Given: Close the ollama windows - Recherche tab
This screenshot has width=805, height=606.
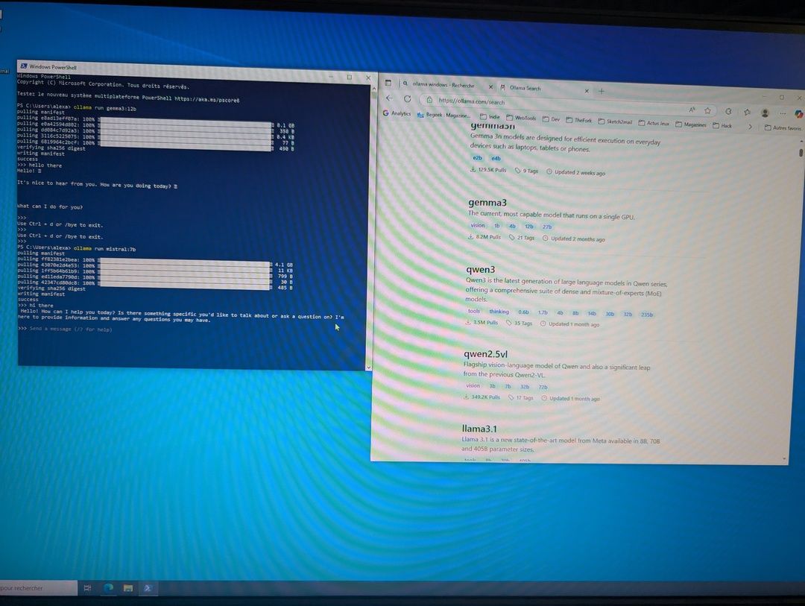Looking at the screenshot, I should coord(490,86).
